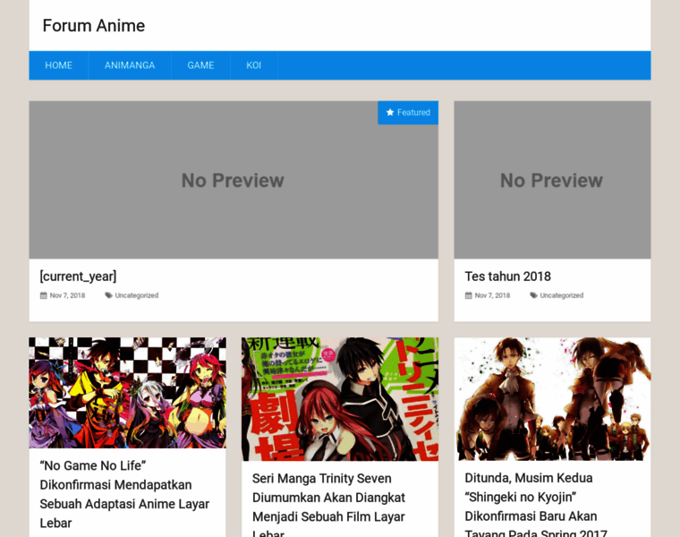
Task: Go to the ANIMANGA section
Action: point(130,65)
